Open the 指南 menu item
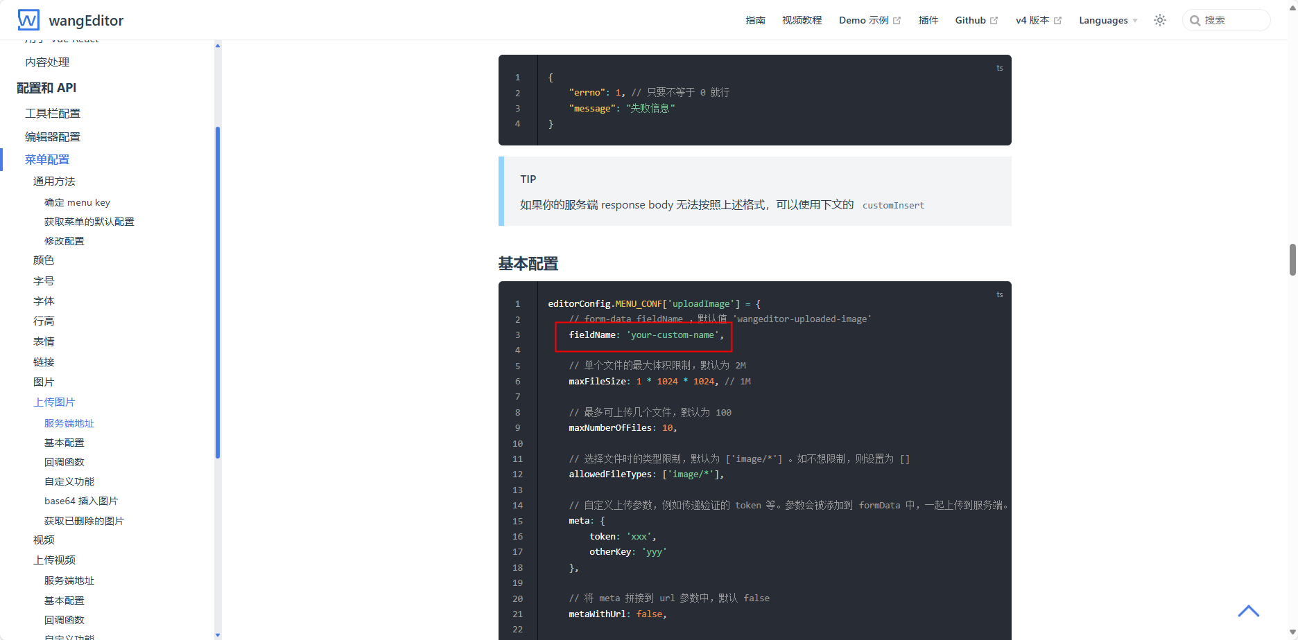The height and width of the screenshot is (640, 1298). [755, 20]
